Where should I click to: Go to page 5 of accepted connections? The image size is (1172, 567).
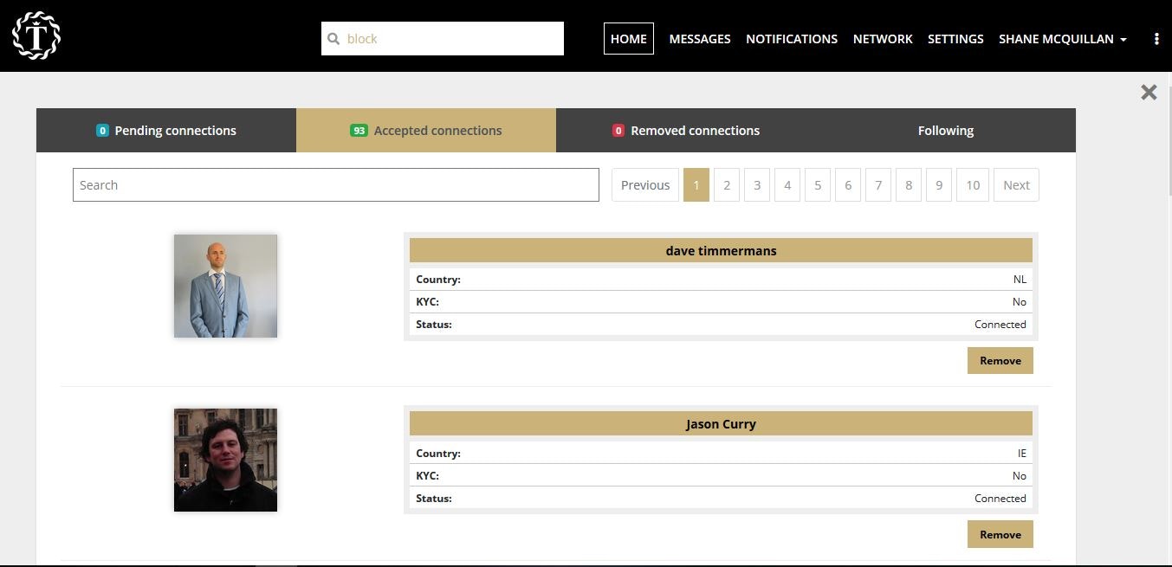coord(817,184)
